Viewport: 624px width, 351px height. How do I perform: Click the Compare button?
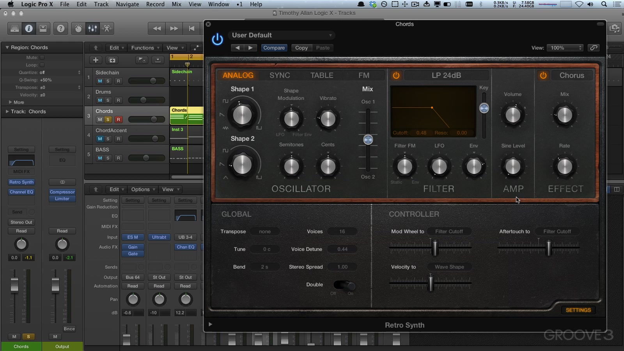pos(274,48)
